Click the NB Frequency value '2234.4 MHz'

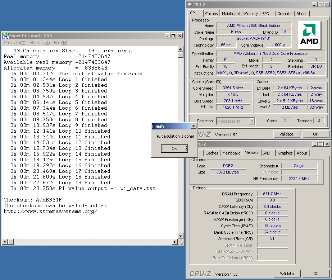299,179
